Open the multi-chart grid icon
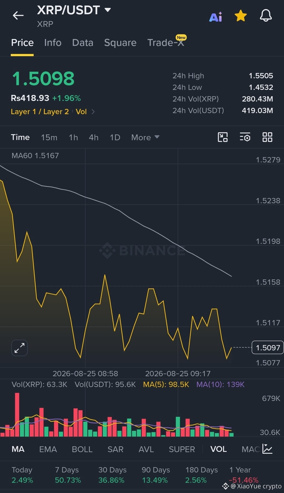The image size is (284, 493). point(267,137)
